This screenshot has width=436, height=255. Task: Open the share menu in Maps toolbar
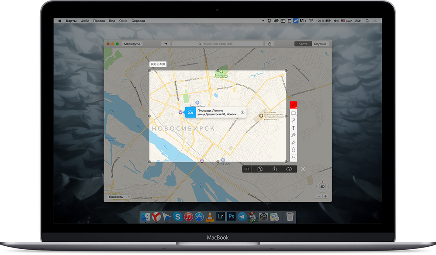point(270,44)
